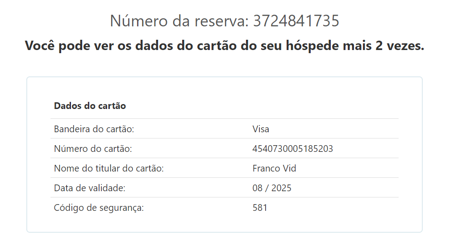Click the bold remaining card views notice
The height and width of the screenshot is (243, 458).
click(224, 46)
